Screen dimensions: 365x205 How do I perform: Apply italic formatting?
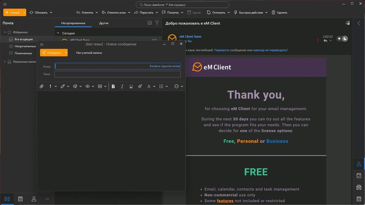coord(122,86)
